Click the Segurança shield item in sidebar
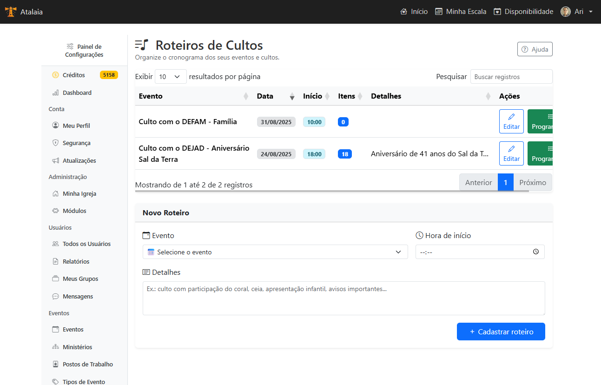Viewport: 601px width, 385px height. point(76,143)
